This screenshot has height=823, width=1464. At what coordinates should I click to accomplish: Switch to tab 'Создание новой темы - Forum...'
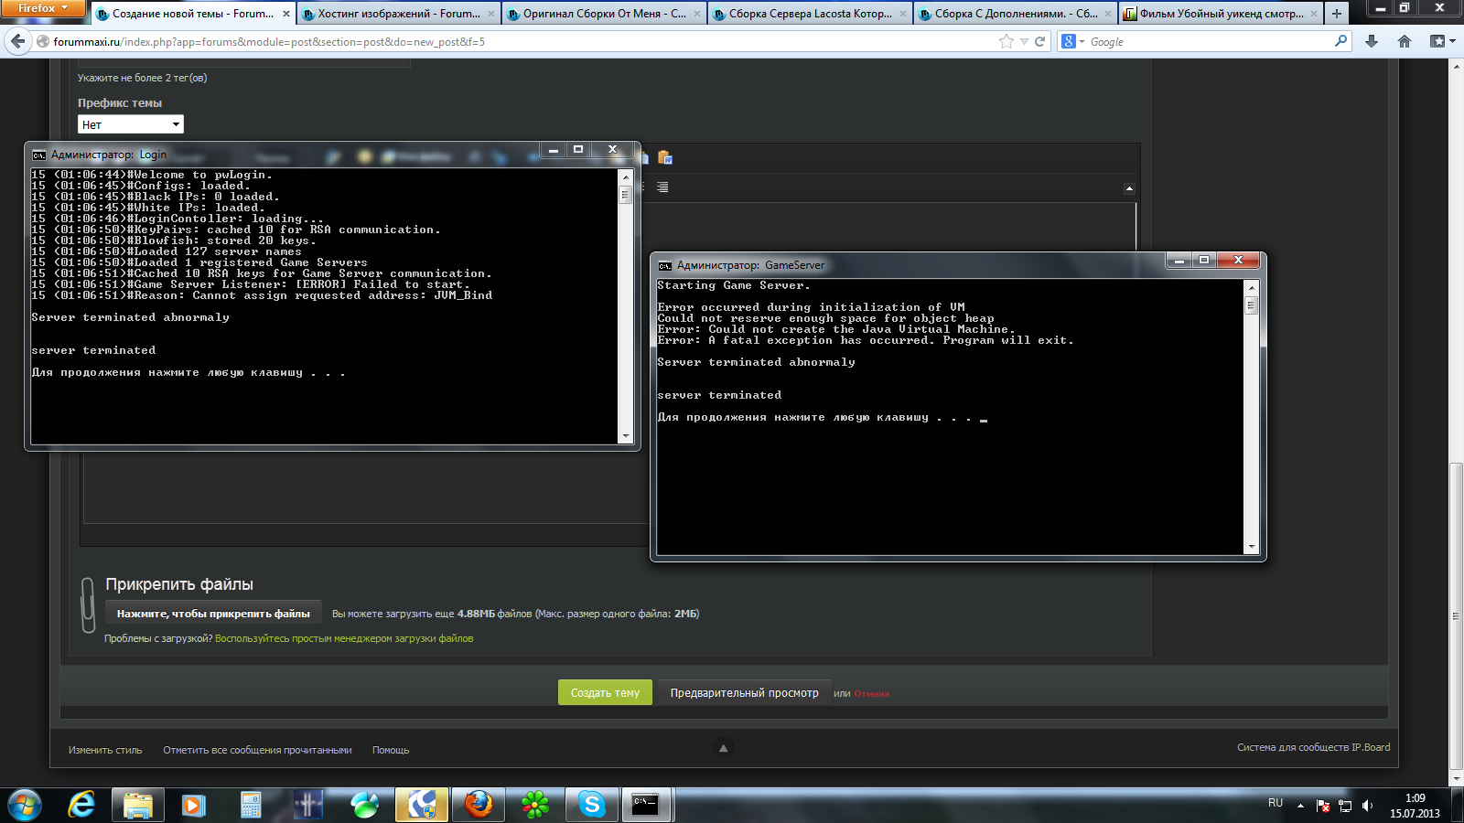(x=192, y=14)
